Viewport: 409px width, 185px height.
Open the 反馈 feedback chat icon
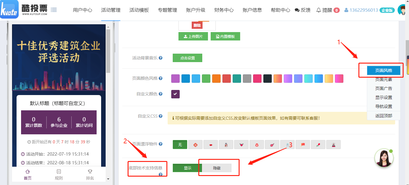(297, 10)
